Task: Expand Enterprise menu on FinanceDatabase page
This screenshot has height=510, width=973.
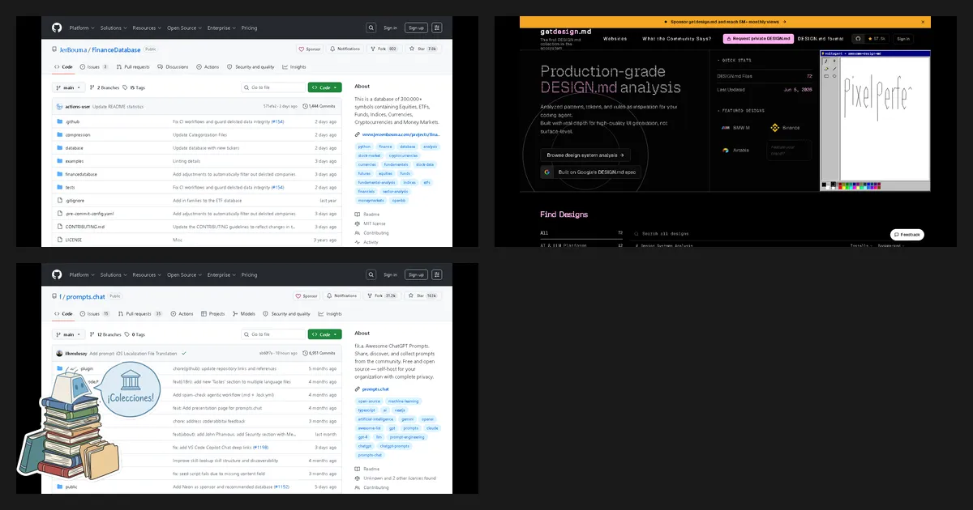Action: pyautogui.click(x=221, y=28)
